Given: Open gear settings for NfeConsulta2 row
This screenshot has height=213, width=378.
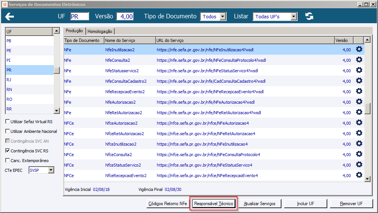Looking at the screenshot, I should 359,60.
